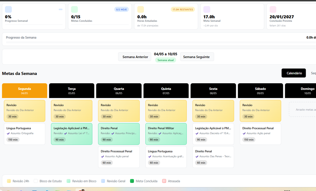316x191 pixels.
Task: Go to Semana Anterior
Action: point(135,57)
